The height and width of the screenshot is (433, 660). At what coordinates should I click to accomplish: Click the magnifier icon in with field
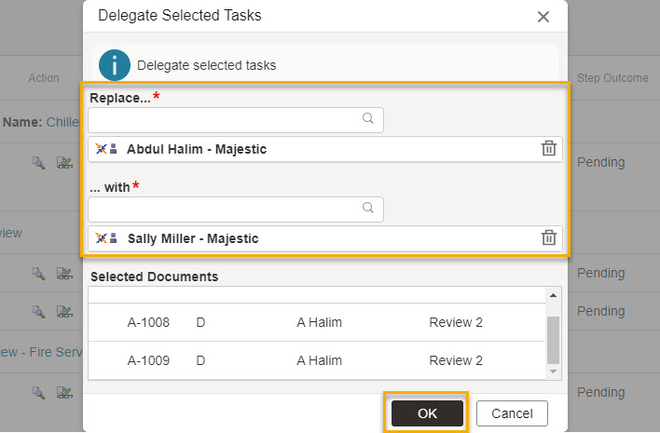pyautogui.click(x=368, y=208)
